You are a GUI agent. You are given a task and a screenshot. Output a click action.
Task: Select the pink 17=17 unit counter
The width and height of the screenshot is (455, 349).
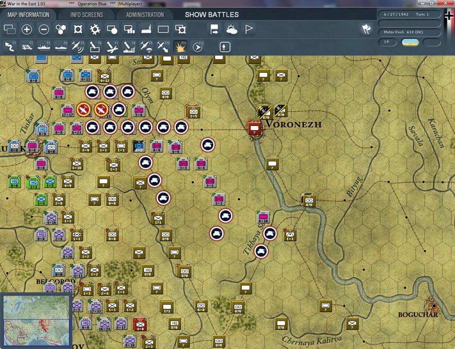coord(68,111)
